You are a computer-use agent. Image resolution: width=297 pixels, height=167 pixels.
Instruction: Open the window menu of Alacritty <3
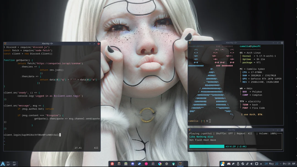tap(5, 43)
